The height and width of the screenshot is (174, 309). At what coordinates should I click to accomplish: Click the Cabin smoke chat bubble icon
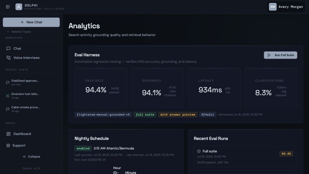pyautogui.click(x=8, y=109)
